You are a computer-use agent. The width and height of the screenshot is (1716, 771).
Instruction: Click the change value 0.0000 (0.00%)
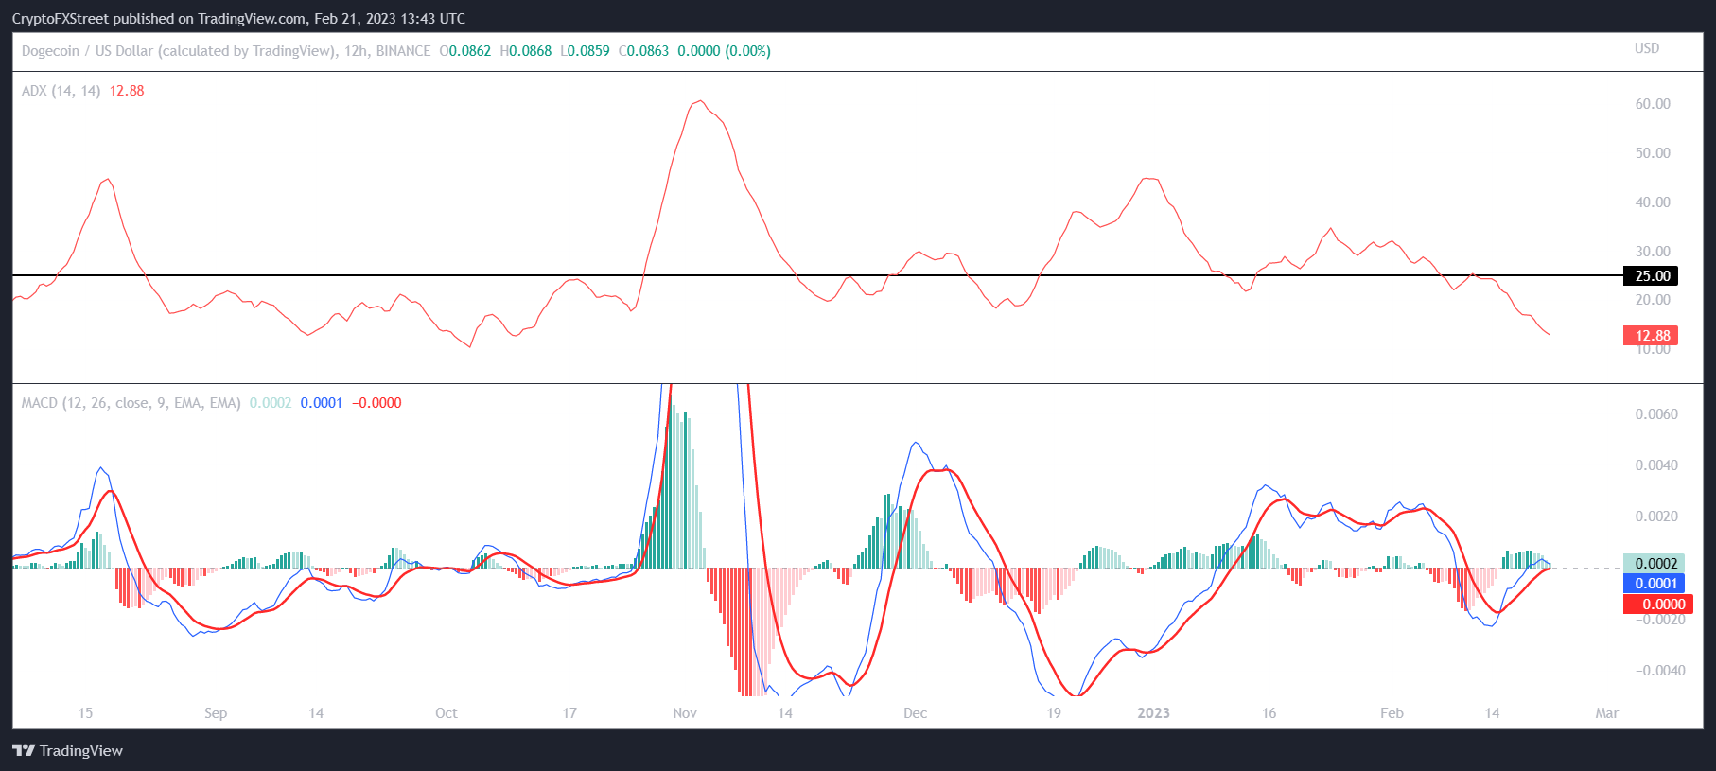724,51
